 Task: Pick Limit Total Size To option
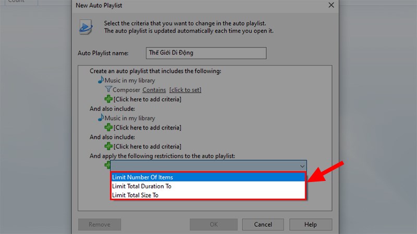click(208, 195)
